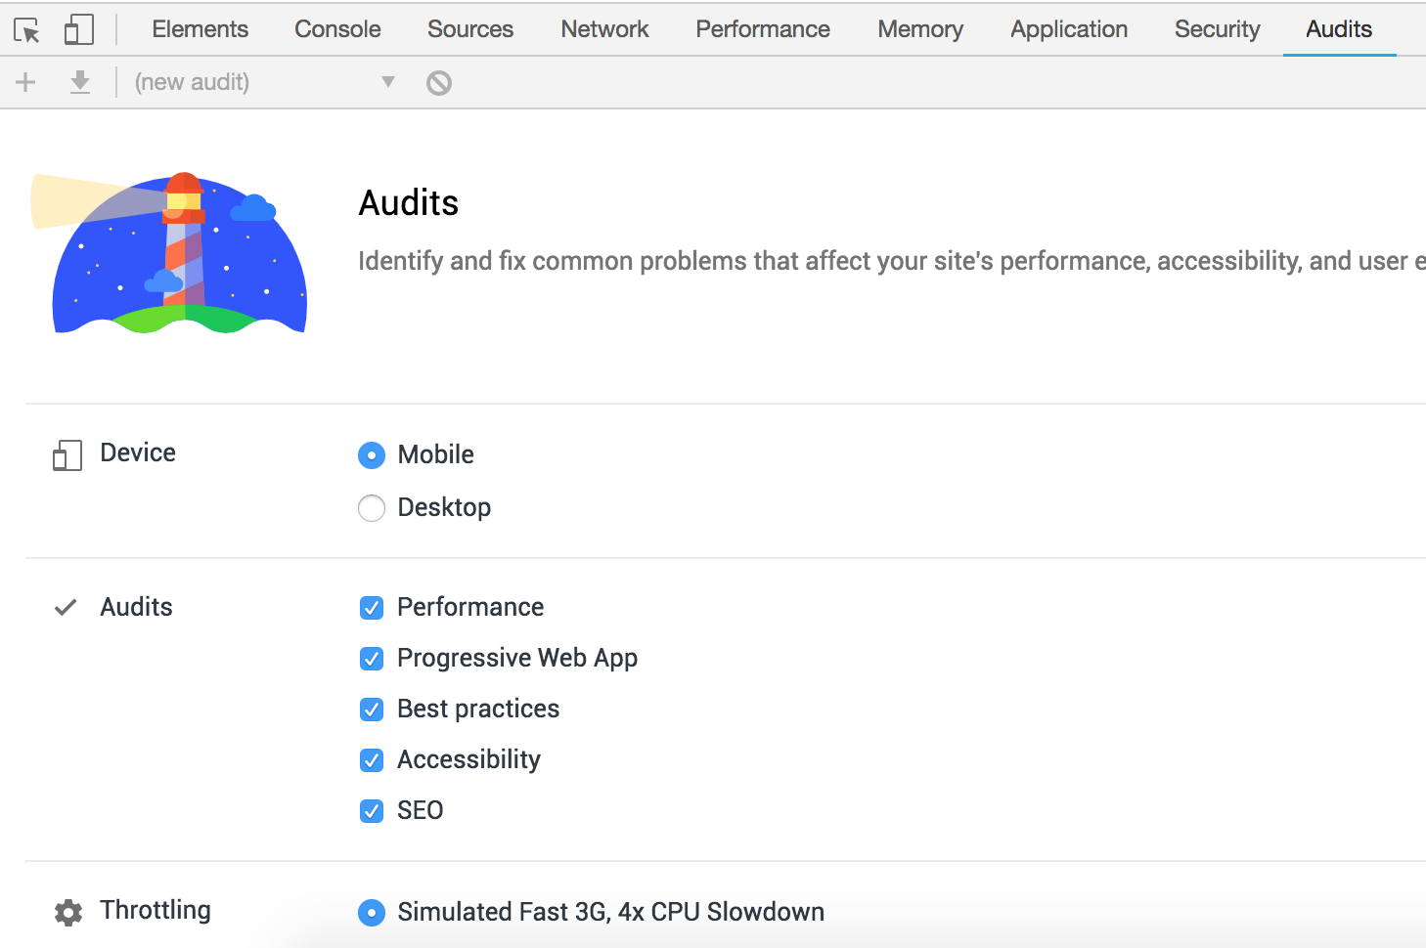Open the Console tab
Screen dimensions: 1426x948
coord(338,29)
